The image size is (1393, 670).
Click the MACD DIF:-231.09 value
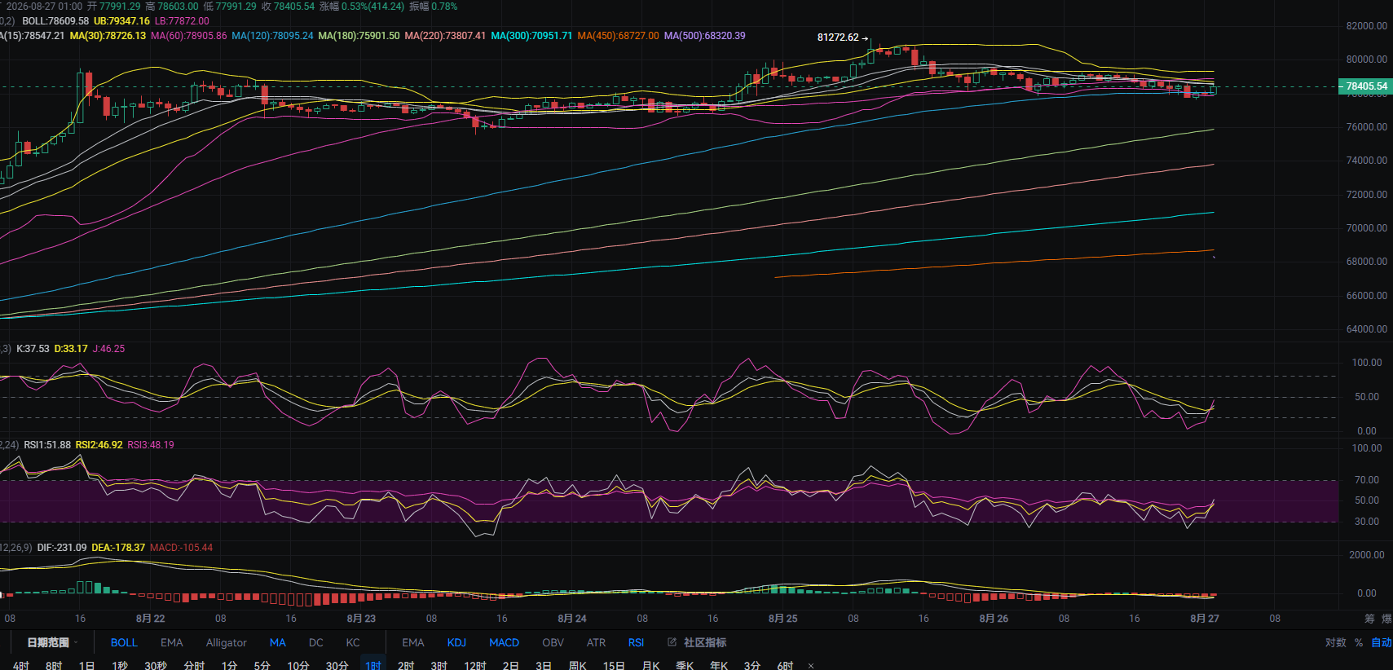tap(62, 548)
